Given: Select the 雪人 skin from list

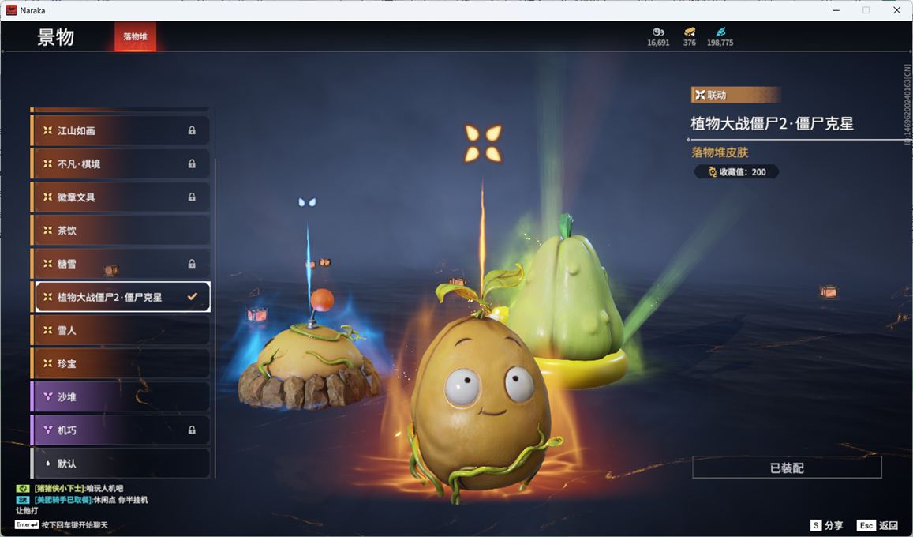Looking at the screenshot, I should point(120,331).
